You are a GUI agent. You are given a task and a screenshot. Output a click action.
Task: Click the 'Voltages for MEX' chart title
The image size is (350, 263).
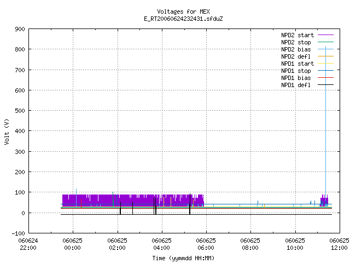[184, 12]
